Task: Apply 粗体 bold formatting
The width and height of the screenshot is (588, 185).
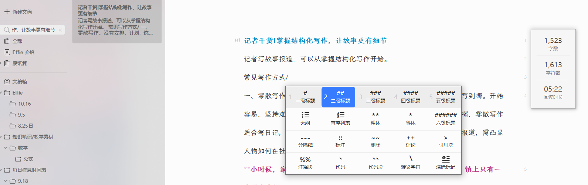Action: (x=375, y=119)
